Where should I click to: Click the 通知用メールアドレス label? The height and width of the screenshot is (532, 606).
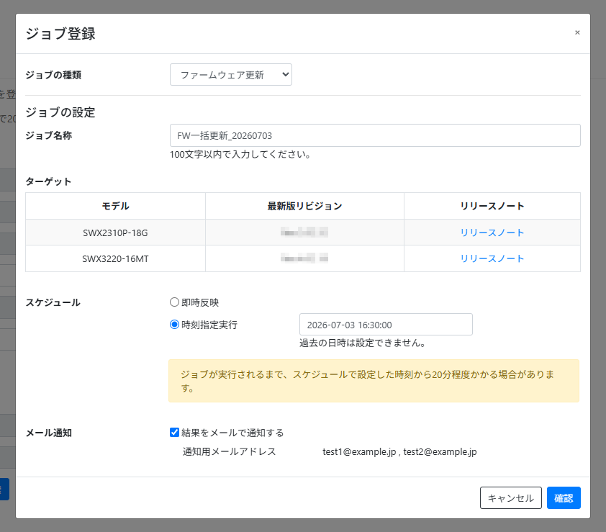click(x=229, y=451)
